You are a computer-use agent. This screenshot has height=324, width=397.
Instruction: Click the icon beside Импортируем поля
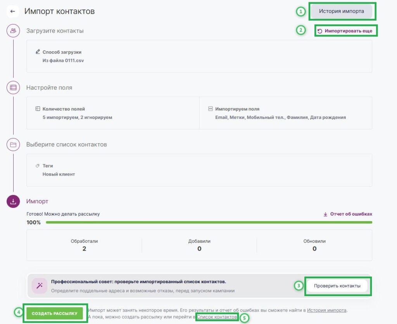pos(211,109)
